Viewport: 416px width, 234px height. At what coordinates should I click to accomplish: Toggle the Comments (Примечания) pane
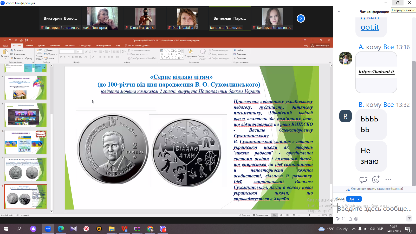pyautogui.click(x=260, y=215)
